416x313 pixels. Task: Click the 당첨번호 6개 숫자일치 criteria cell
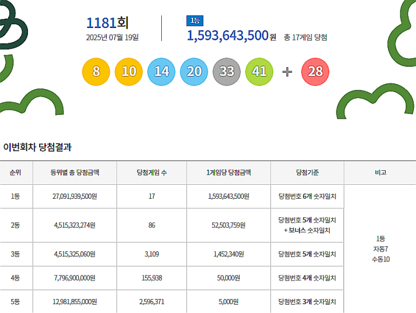click(x=307, y=197)
